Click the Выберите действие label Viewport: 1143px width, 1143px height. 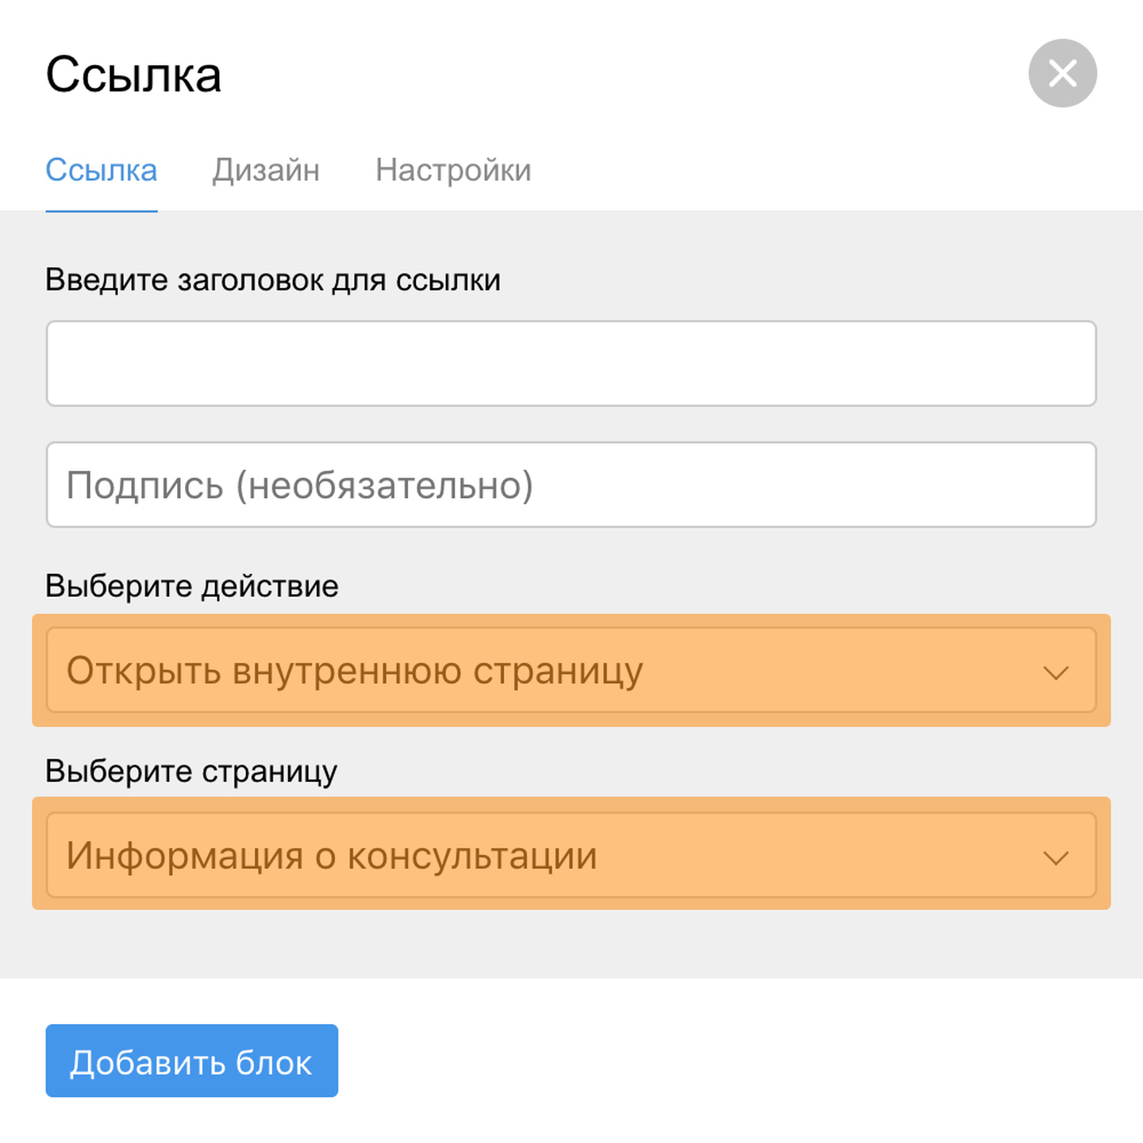click(192, 586)
